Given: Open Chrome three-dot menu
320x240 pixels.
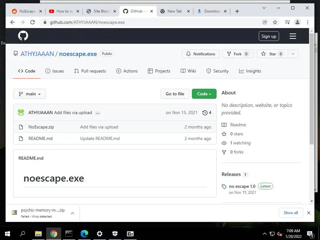Looking at the screenshot, I should pyautogui.click(x=307, y=22).
